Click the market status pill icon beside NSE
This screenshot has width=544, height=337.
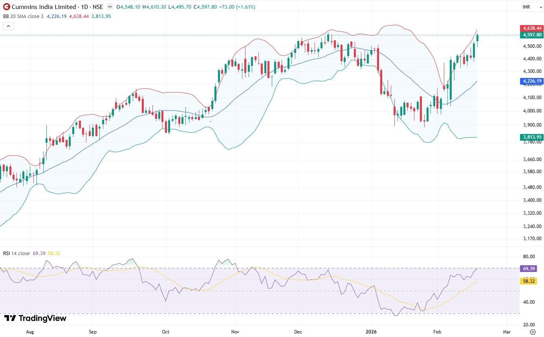pyautogui.click(x=109, y=7)
